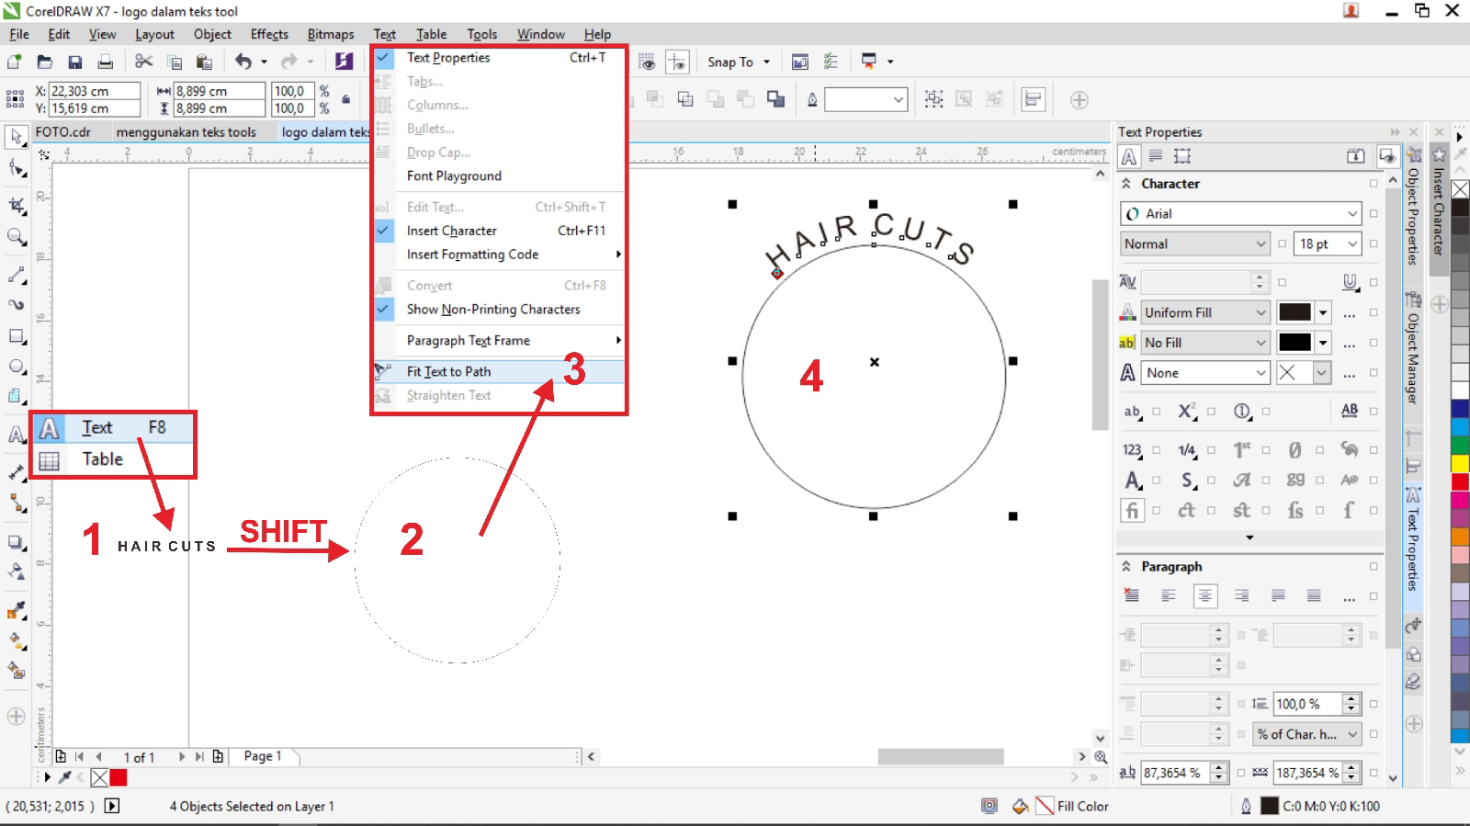This screenshot has width=1470, height=826.
Task: Toggle the Character tab button in Text Properties
Action: tap(1129, 156)
